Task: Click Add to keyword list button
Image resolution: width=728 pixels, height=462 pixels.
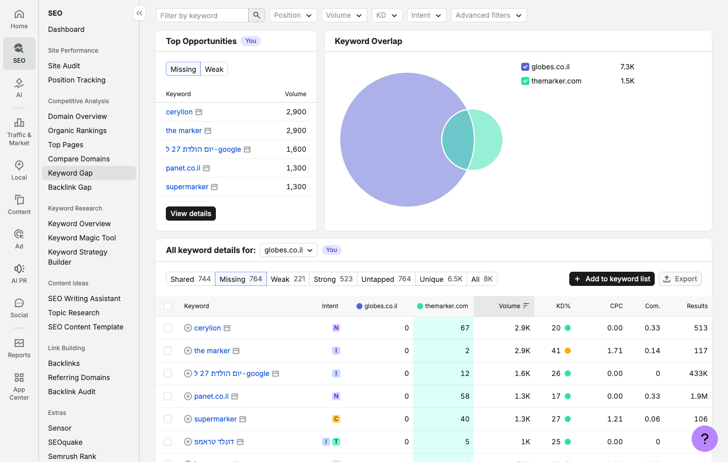Action: click(612, 279)
